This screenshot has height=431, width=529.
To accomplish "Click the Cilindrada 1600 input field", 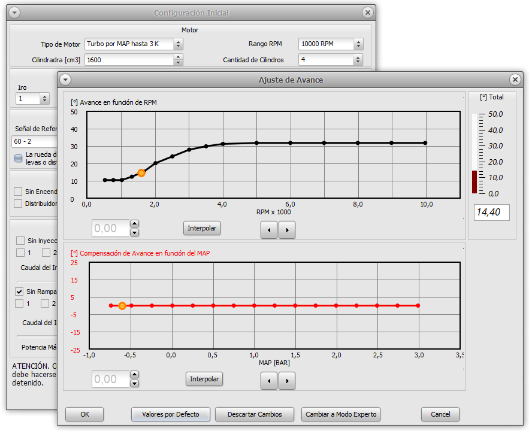I will click(x=129, y=60).
